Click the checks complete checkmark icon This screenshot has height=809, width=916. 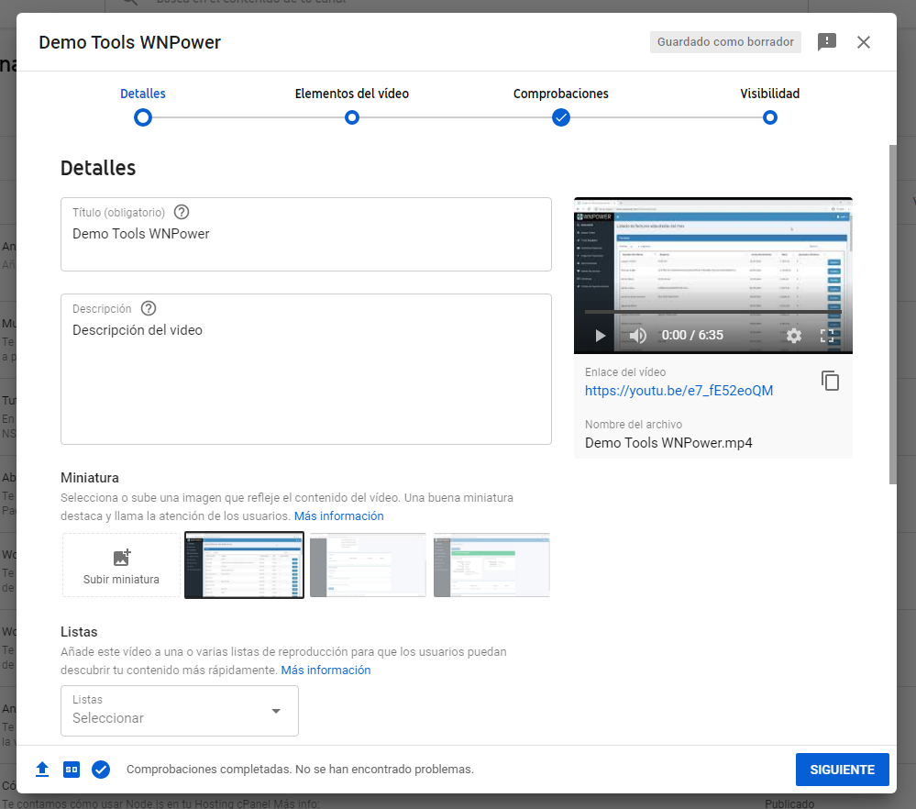(101, 770)
